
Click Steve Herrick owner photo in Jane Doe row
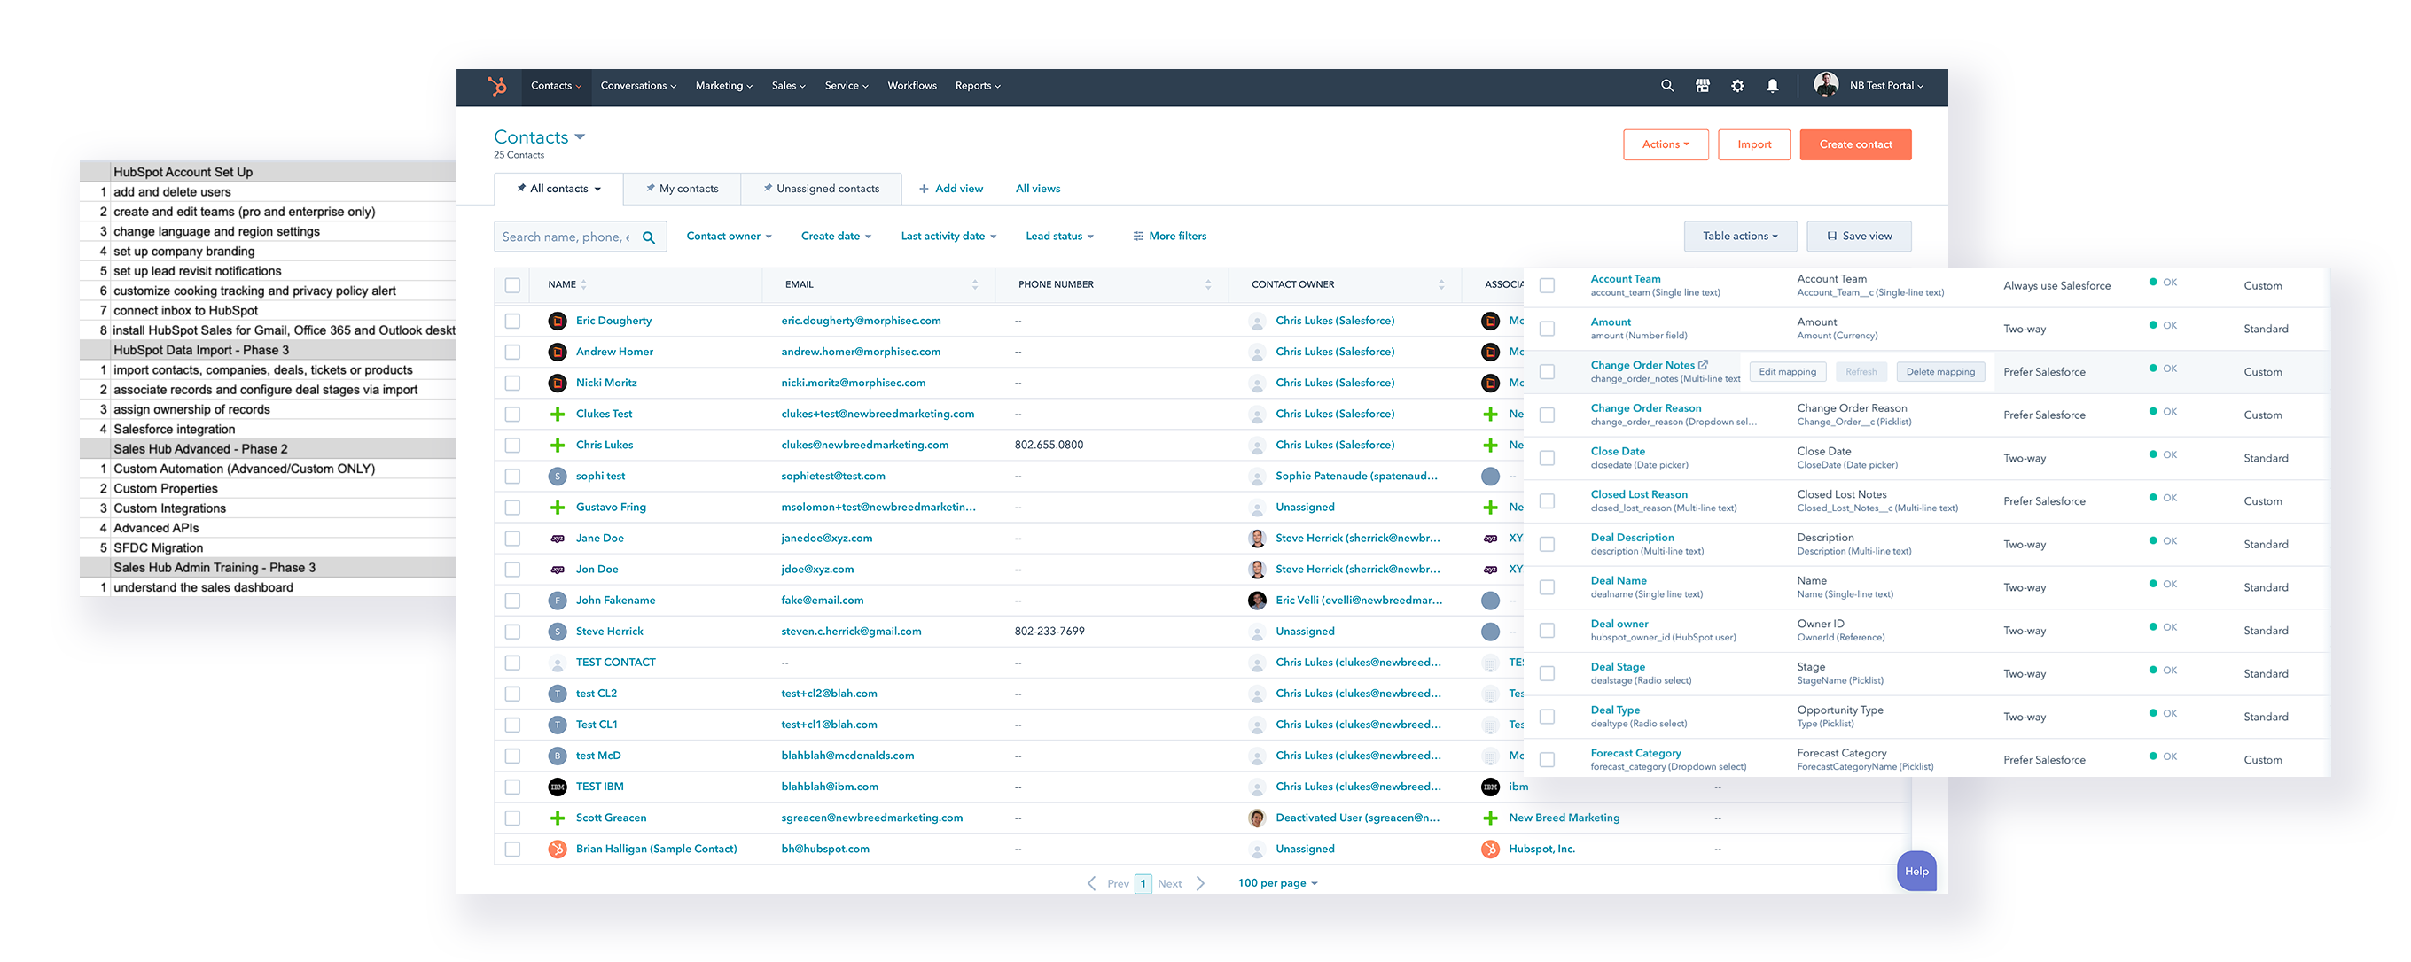[1257, 539]
